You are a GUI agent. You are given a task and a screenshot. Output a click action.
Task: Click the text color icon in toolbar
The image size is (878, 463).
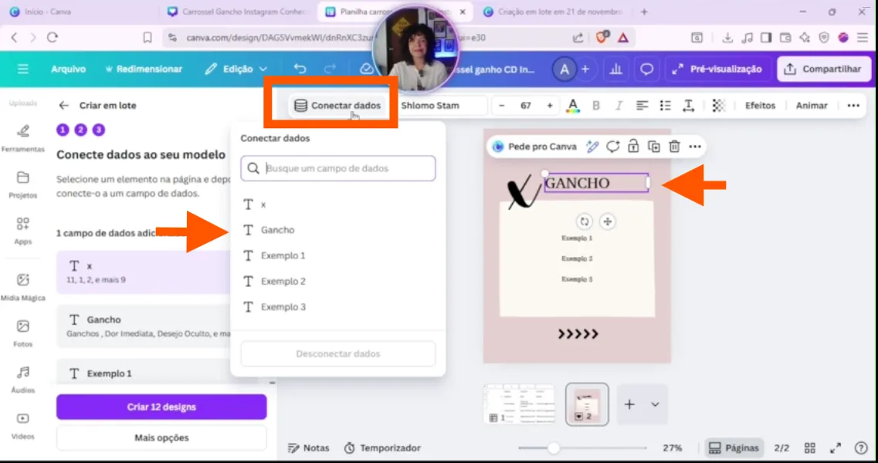pyautogui.click(x=572, y=106)
